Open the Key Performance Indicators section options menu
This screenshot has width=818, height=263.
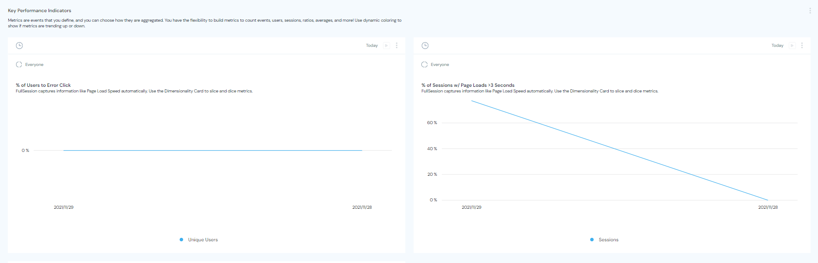pyautogui.click(x=810, y=11)
